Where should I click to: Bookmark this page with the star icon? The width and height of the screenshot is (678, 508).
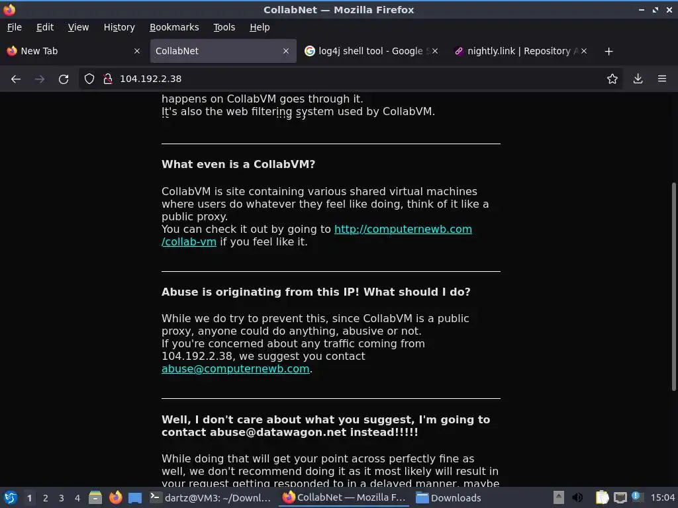[612, 79]
